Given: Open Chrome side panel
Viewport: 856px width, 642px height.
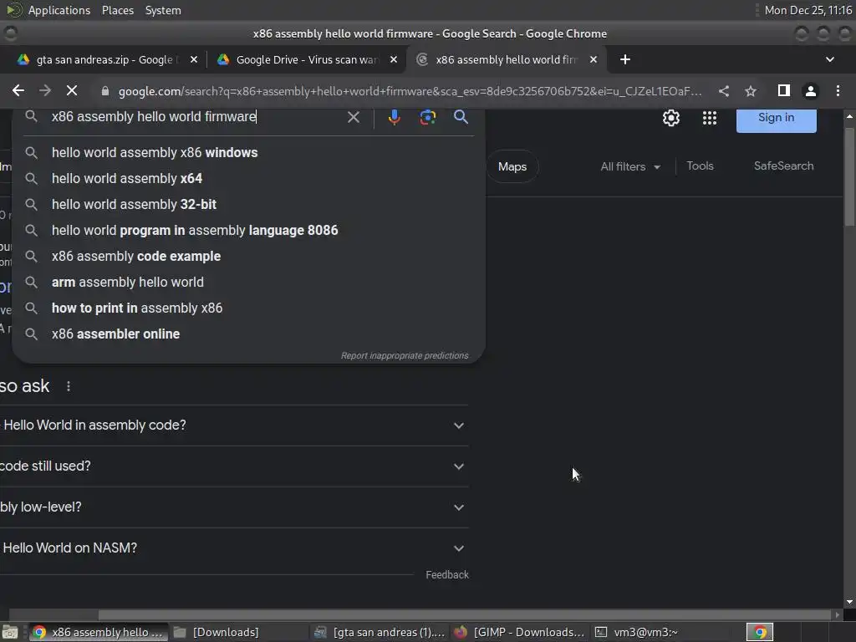Looking at the screenshot, I should 784,90.
